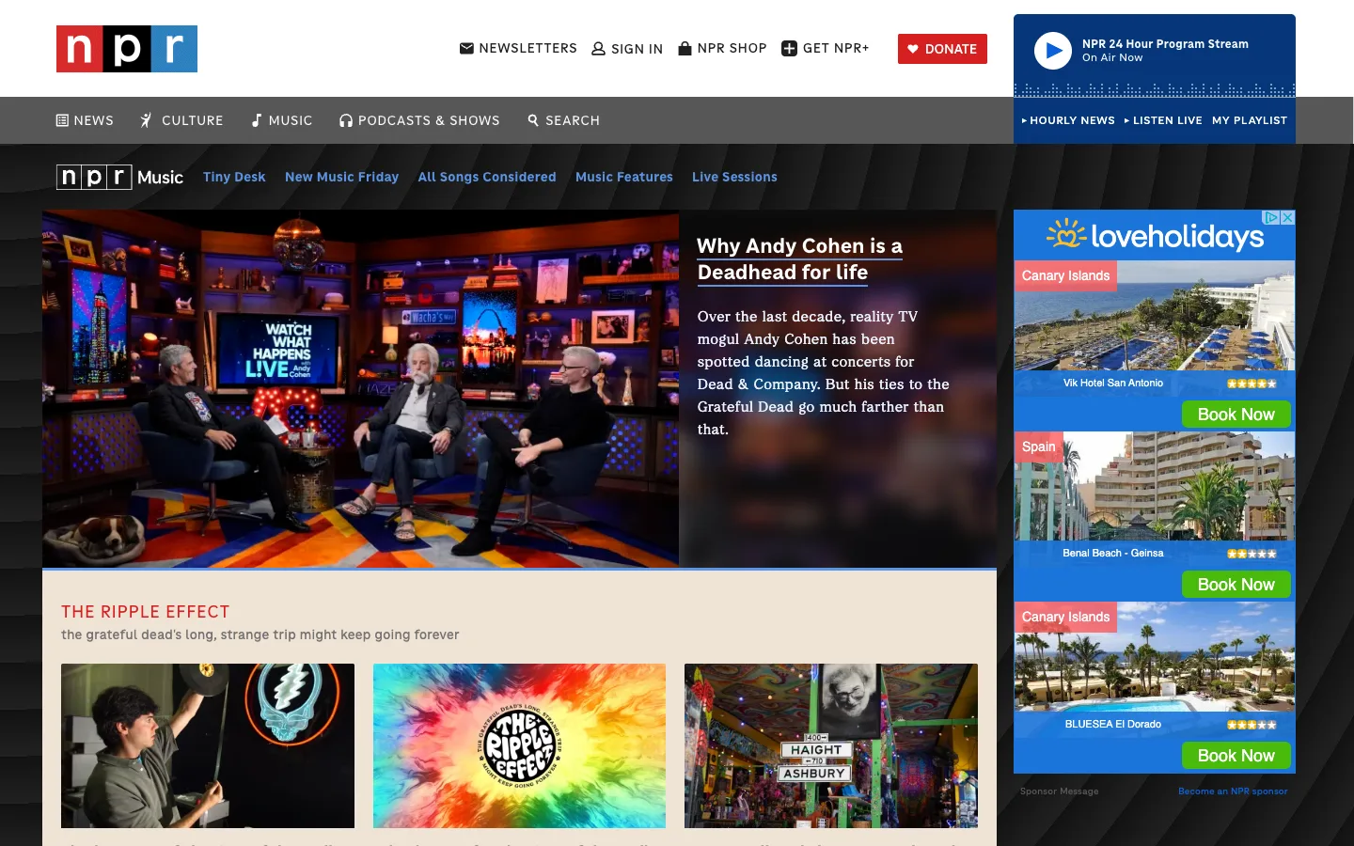1354x846 pixels.
Task: Click the NPR Shop bag icon
Action: [685, 48]
